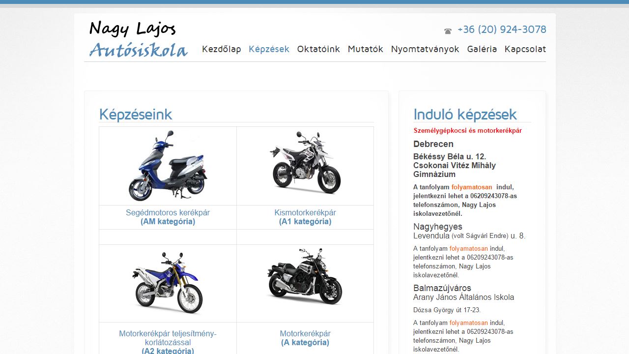Open the Kapcsolat contact page

click(525, 49)
